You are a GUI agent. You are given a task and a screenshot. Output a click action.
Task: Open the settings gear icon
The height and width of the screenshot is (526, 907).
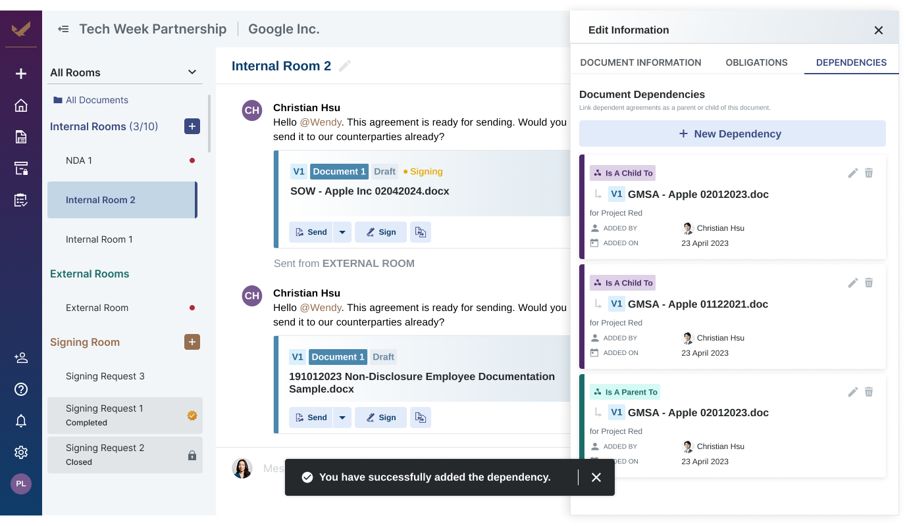point(21,452)
